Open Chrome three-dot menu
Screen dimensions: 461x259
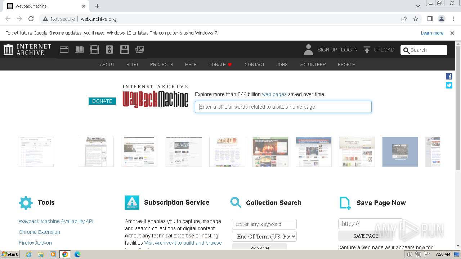click(453, 19)
